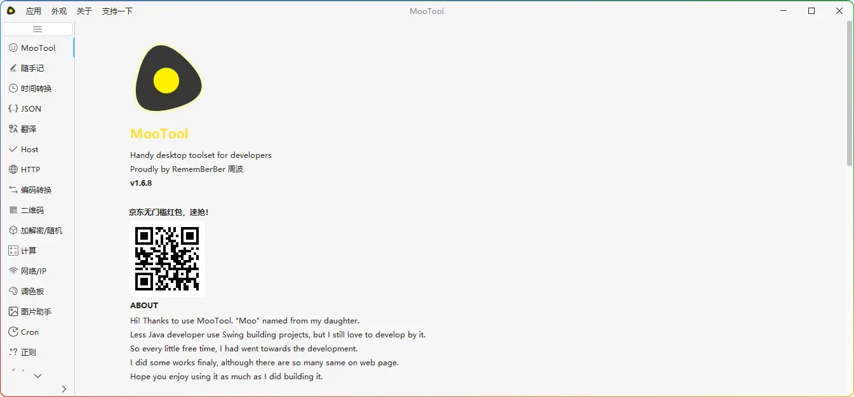Select the MooTool home sidebar tab
Viewport: 854px width, 397px height.
pyautogui.click(x=37, y=48)
